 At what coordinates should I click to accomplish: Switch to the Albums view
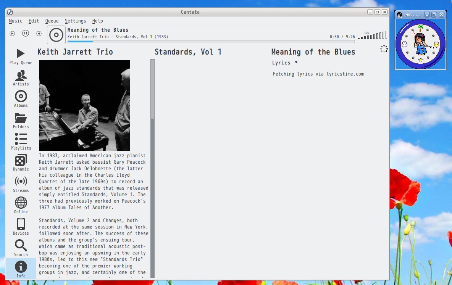21,98
